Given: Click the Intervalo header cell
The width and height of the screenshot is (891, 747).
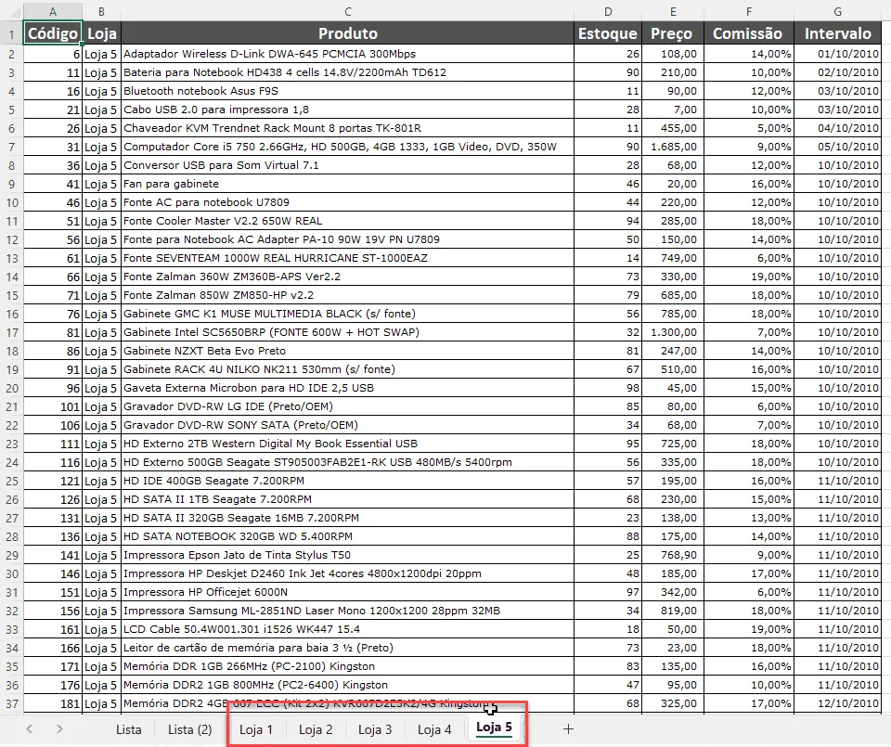Looking at the screenshot, I should [x=837, y=33].
